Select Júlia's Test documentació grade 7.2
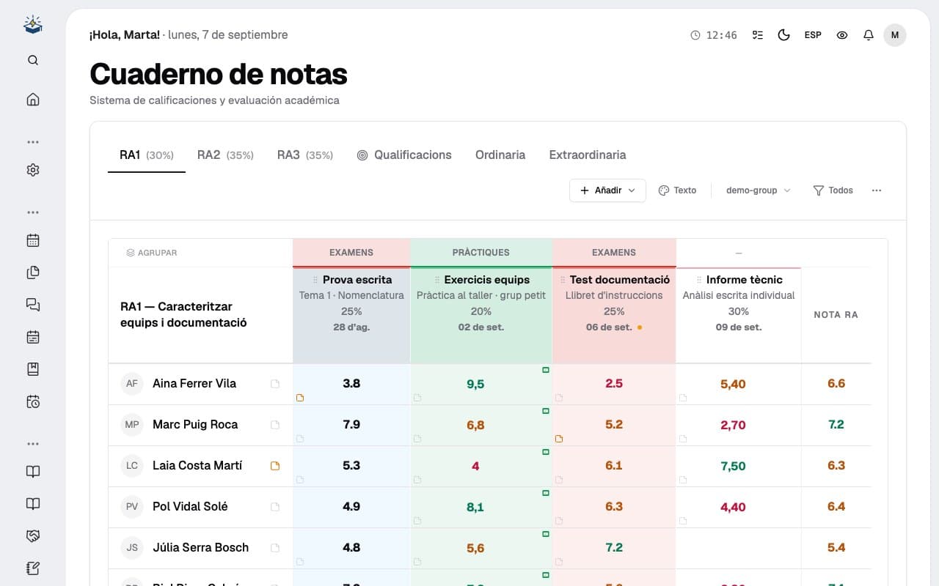 click(x=614, y=548)
